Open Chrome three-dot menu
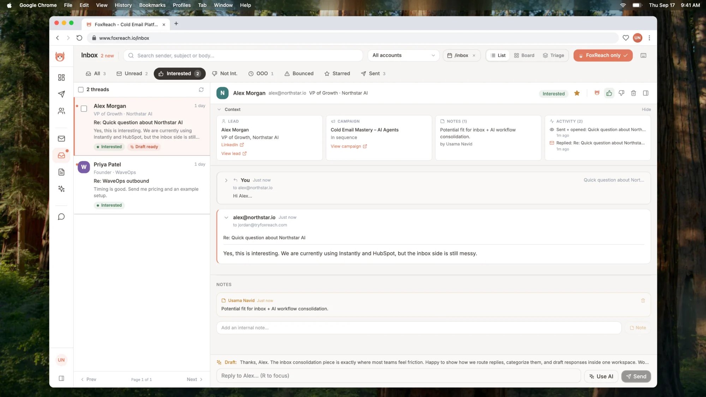The height and width of the screenshot is (397, 706). point(649,38)
